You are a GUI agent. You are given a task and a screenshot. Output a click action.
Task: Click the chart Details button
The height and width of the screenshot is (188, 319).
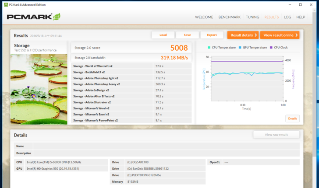pos(292,118)
